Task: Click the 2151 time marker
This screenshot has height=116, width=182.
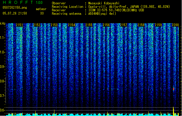Action: point(19,25)
